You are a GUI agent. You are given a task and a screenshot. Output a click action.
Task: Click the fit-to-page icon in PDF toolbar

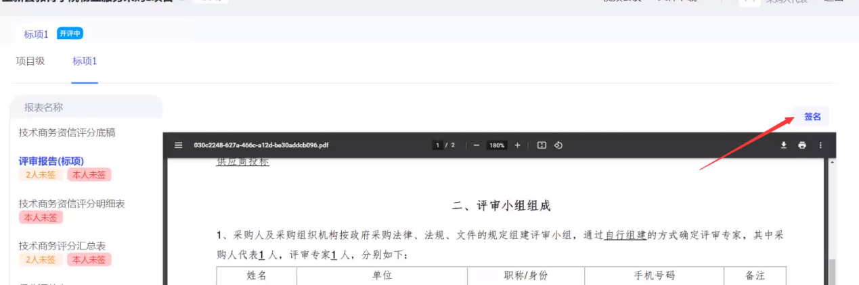pyautogui.click(x=542, y=145)
